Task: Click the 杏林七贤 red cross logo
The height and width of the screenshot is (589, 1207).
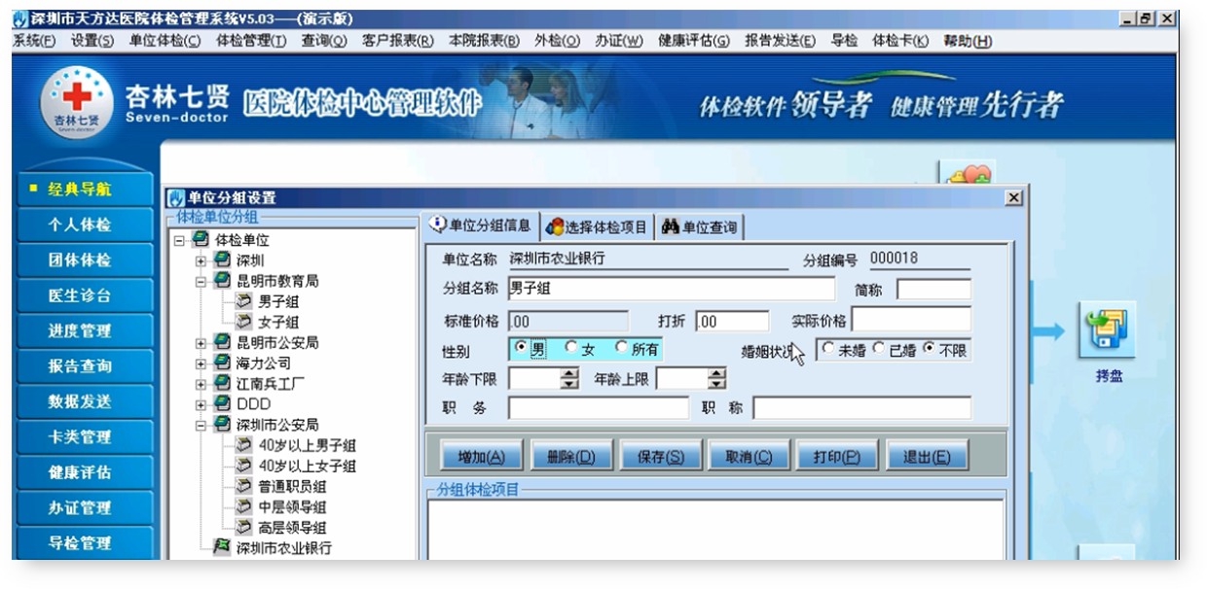Action: (76, 102)
